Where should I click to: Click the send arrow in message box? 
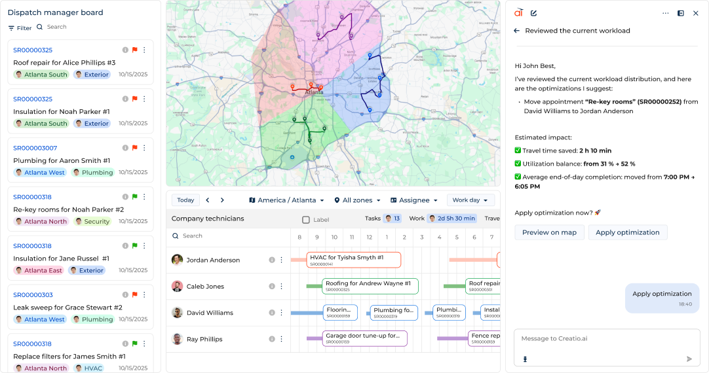[x=689, y=359]
